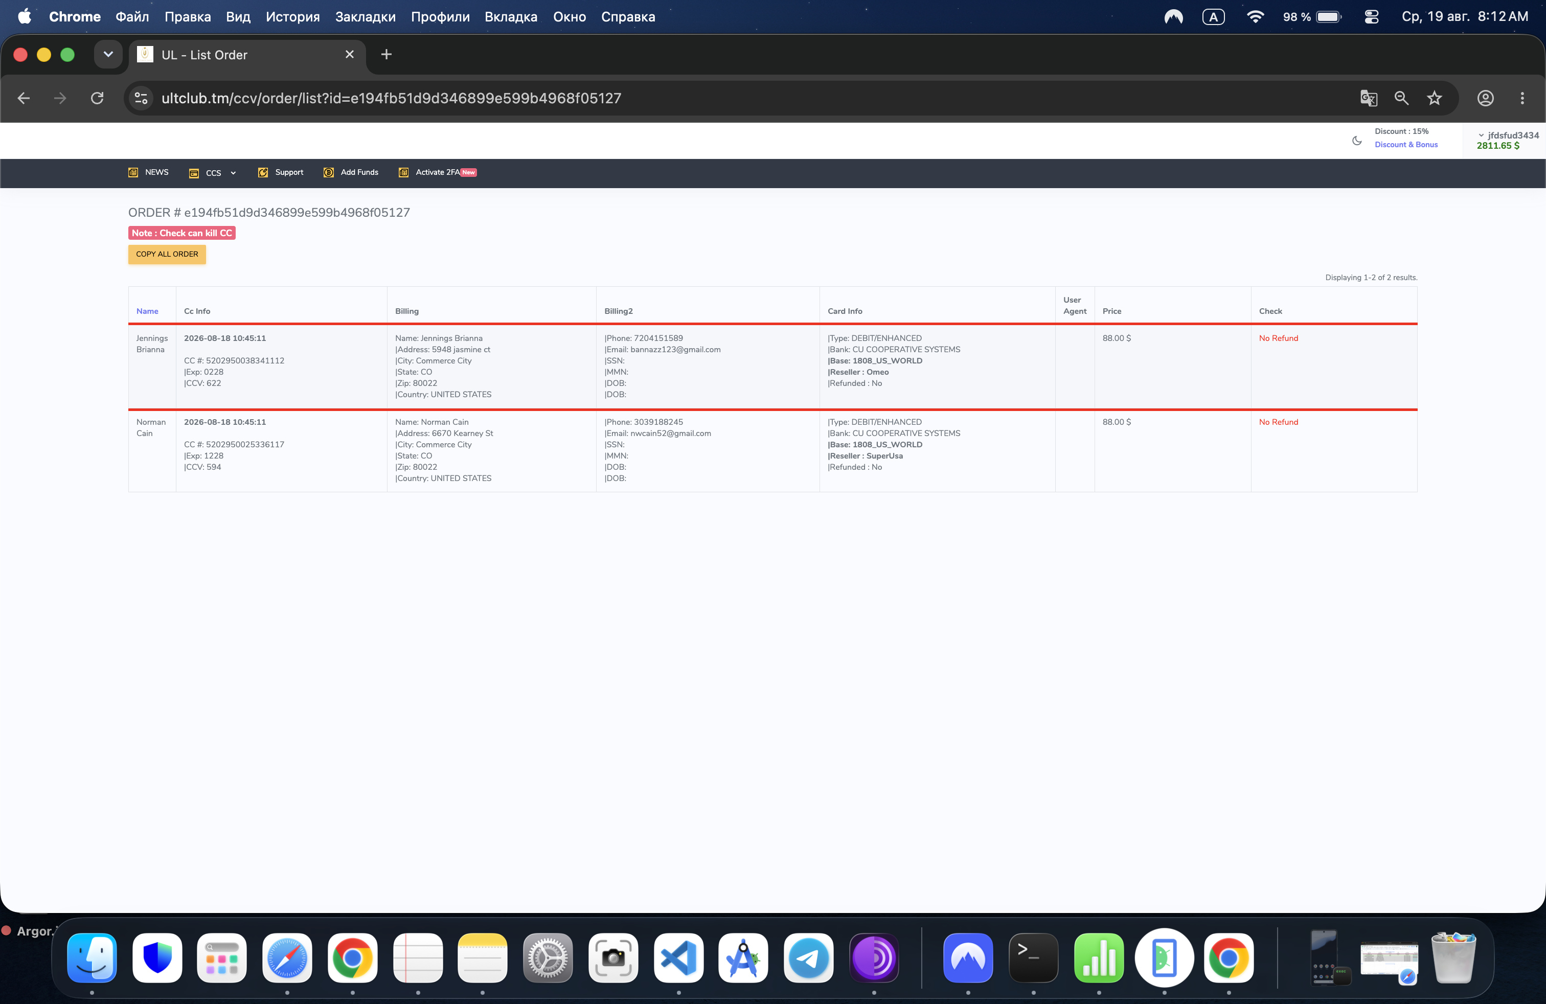The height and width of the screenshot is (1004, 1546).
Task: Go to Add Funds page
Action: [x=351, y=172]
